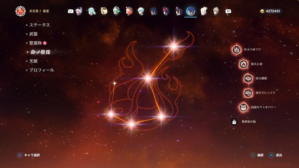299x168 pixels.
Task: Select the 命ノ星座 menu entry
Action: click(x=40, y=52)
